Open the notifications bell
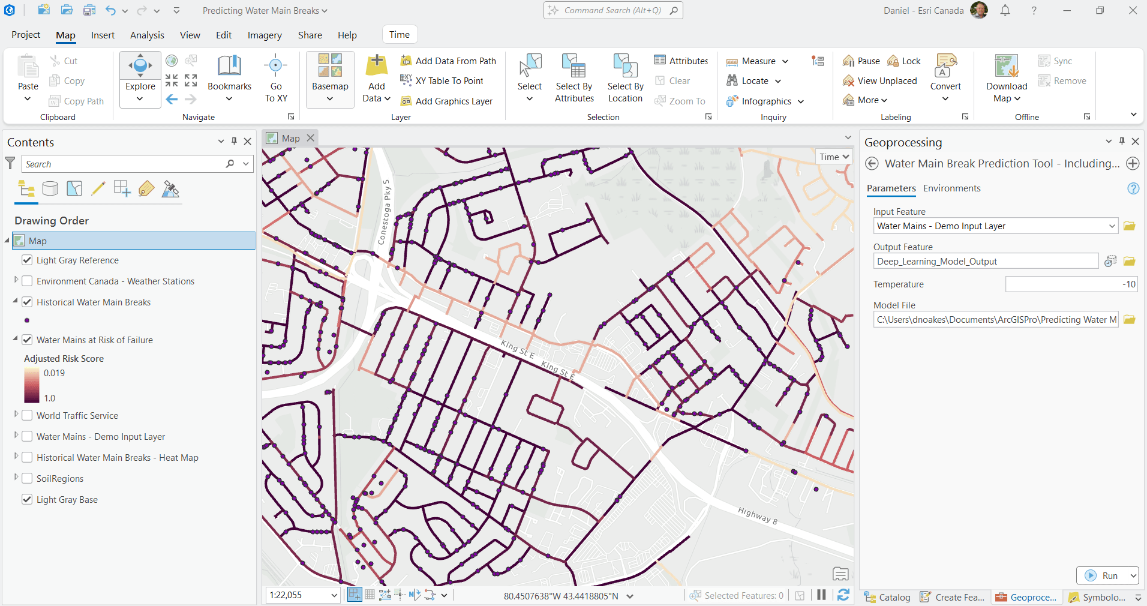The height and width of the screenshot is (606, 1147). 1005,10
